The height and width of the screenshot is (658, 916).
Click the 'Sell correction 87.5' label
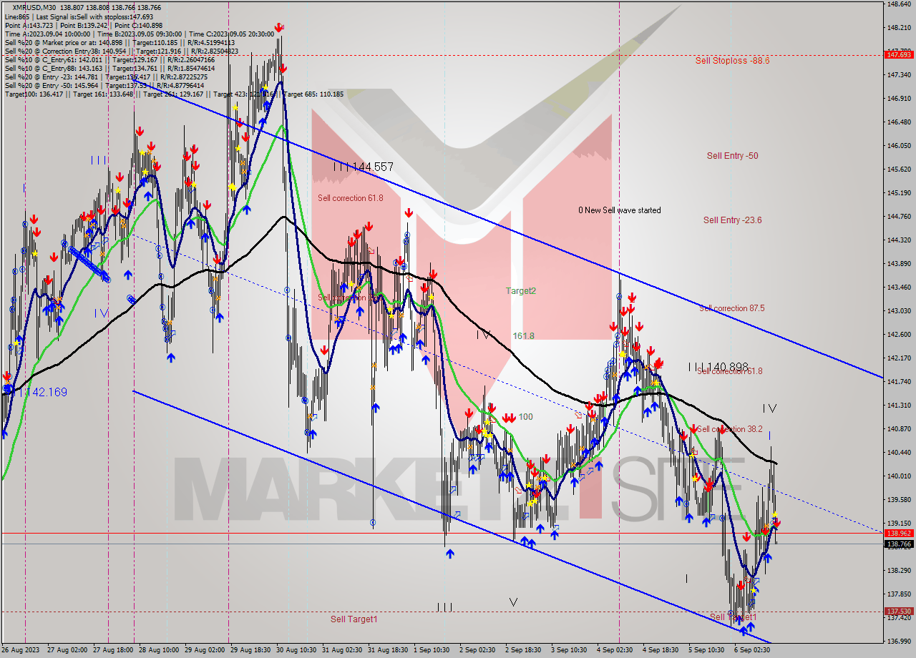(x=731, y=308)
